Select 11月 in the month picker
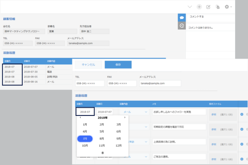 102,146
